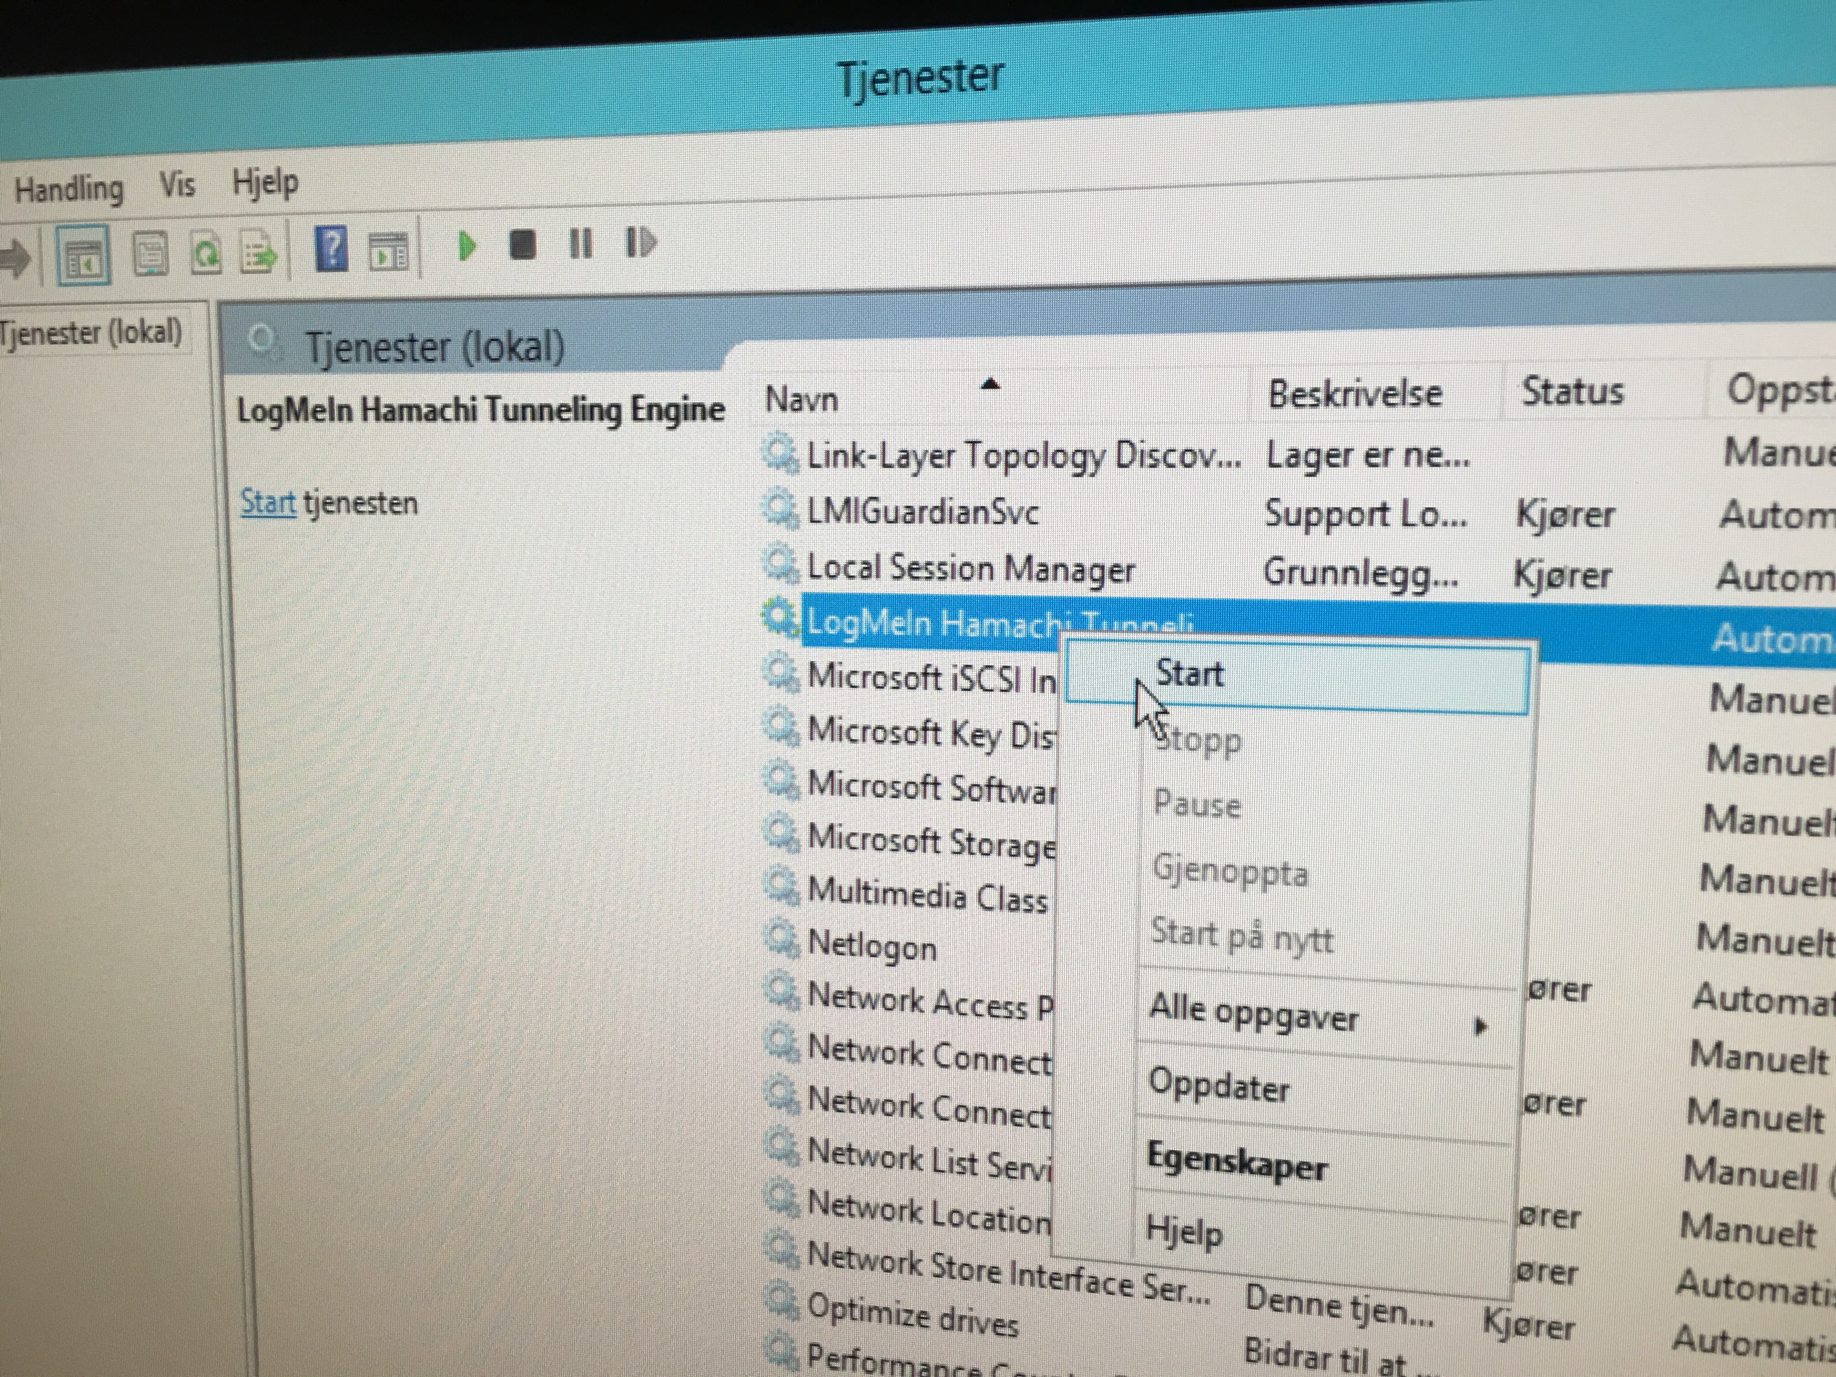Click Kjører status of LMIGuardianSvc
This screenshot has height=1377, width=1836.
tap(1565, 515)
